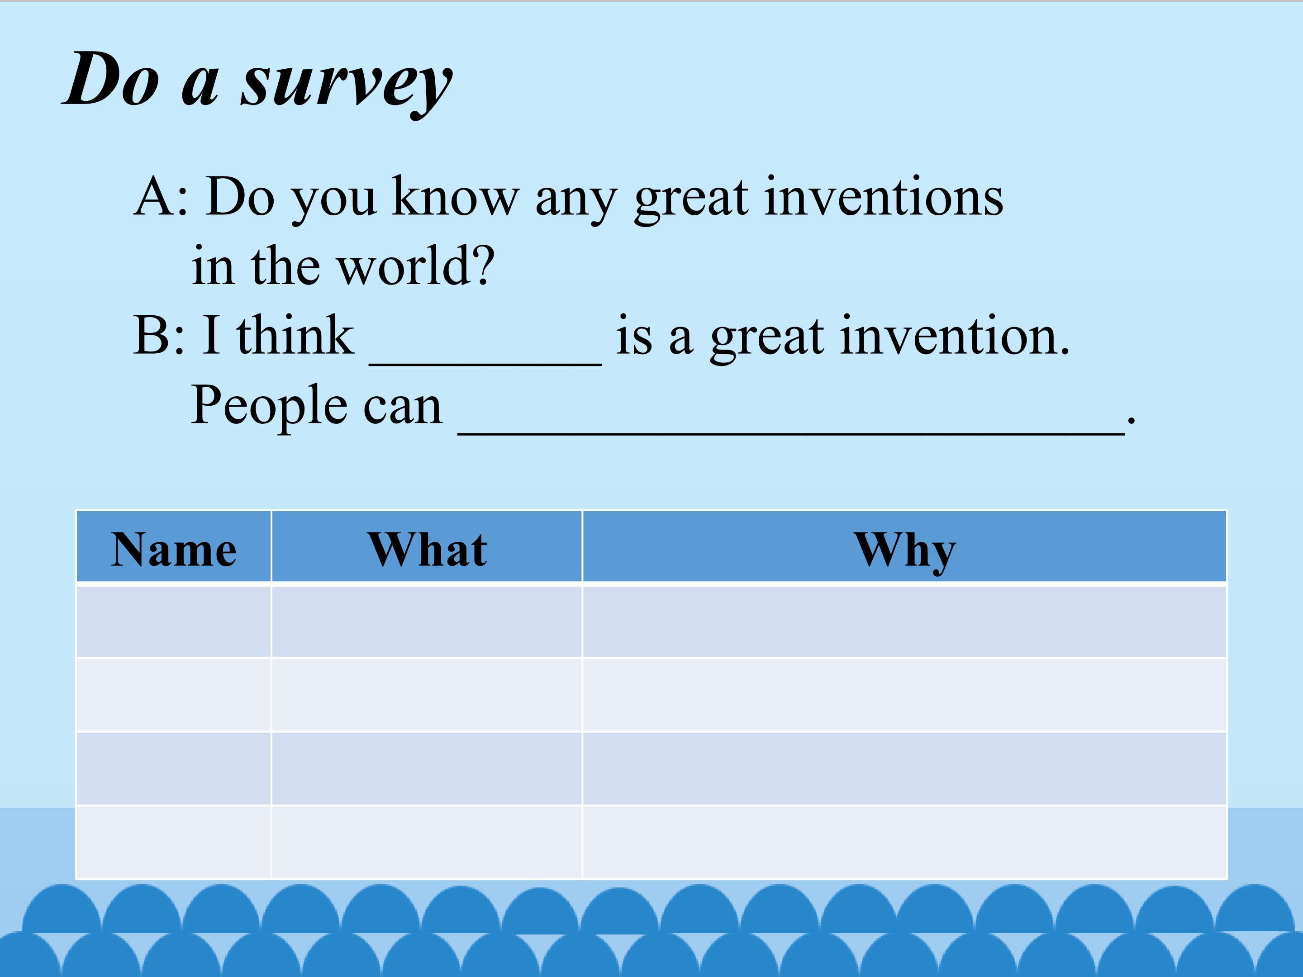1303x977 pixels.
Task: Click the third-row cell under What
Action: click(427, 768)
